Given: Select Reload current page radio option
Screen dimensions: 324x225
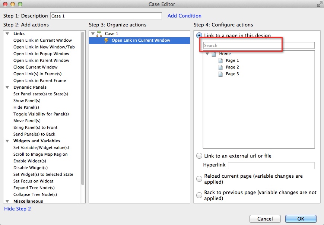Looking at the screenshot, I should 199,179.
